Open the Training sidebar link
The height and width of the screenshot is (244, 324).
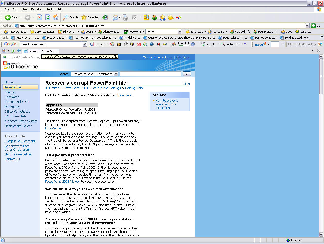10,92
